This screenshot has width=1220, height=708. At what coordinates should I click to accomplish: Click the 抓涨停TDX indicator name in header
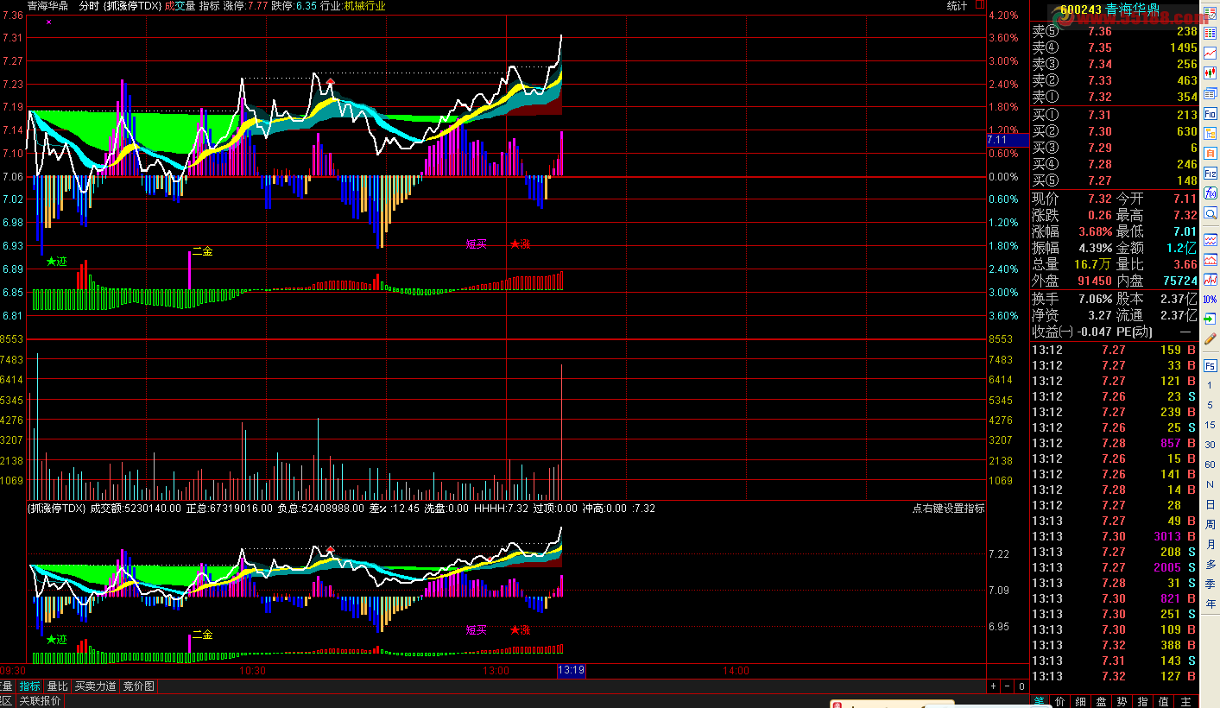pyautogui.click(x=131, y=6)
